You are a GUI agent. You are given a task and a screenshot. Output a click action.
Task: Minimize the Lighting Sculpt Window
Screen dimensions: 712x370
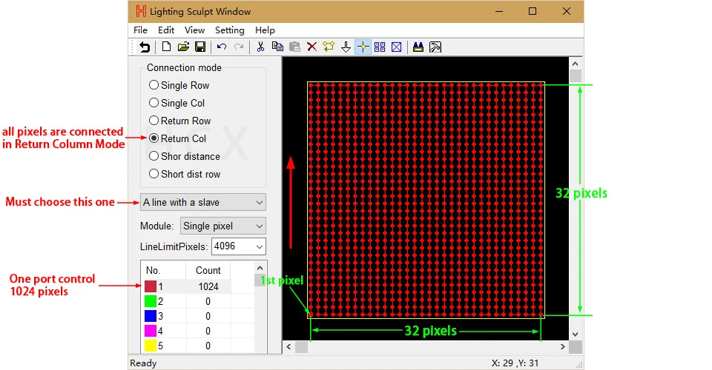click(499, 11)
